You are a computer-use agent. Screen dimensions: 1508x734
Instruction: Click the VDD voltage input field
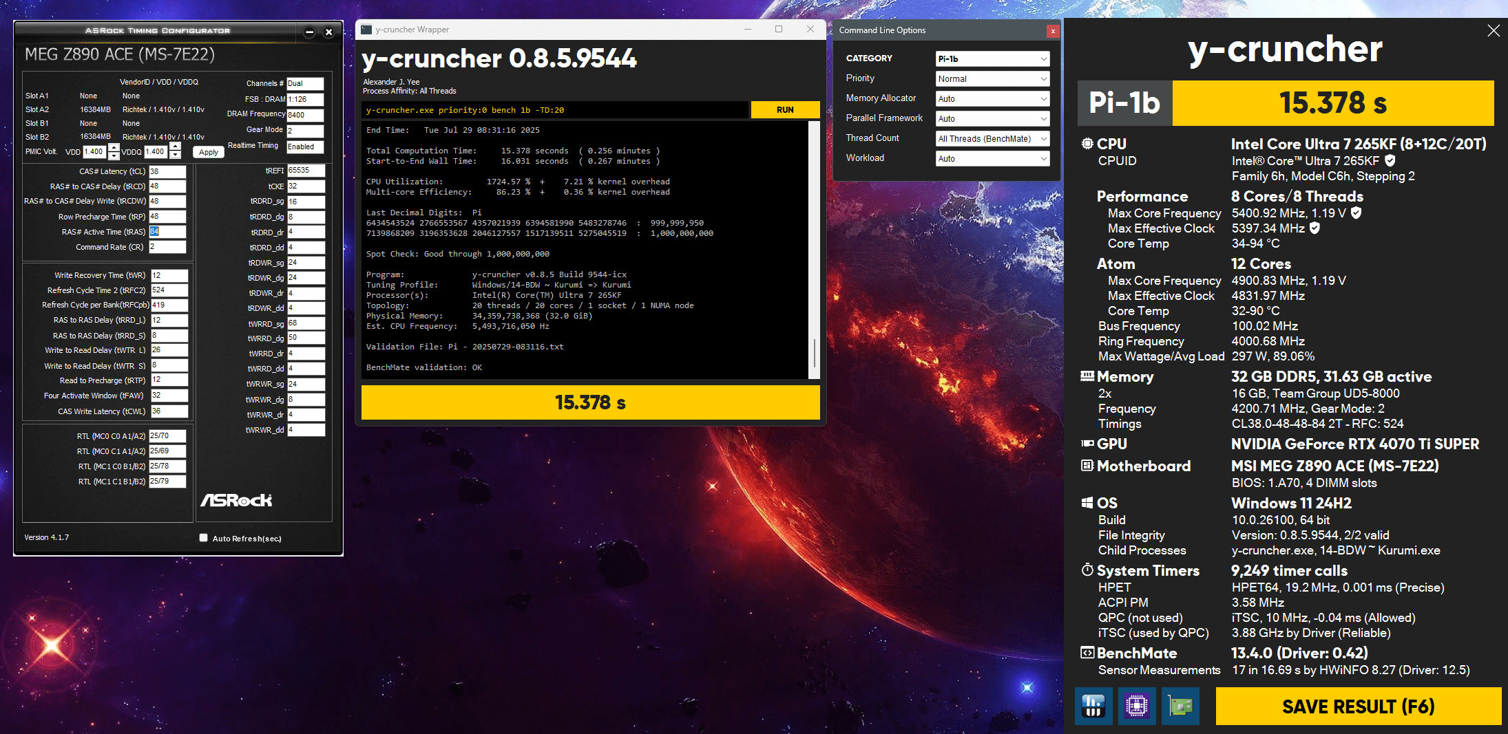click(x=94, y=151)
